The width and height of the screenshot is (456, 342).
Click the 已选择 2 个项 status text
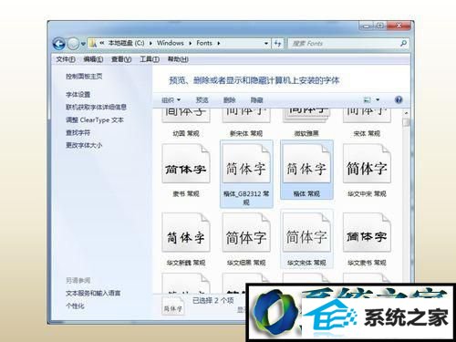click(x=213, y=301)
